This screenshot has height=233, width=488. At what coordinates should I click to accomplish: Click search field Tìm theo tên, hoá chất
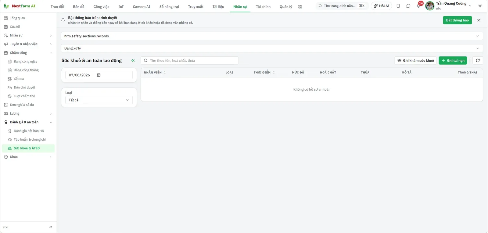coord(190,60)
